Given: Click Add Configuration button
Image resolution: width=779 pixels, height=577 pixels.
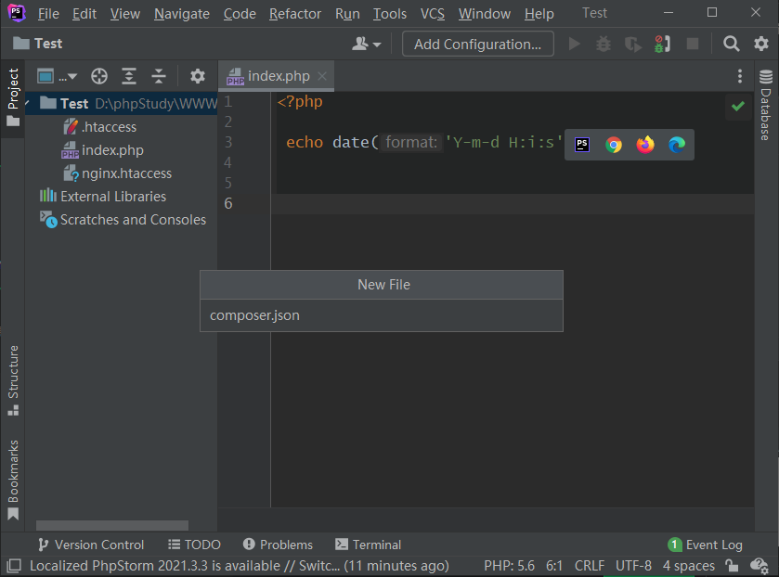Looking at the screenshot, I should [x=478, y=45].
